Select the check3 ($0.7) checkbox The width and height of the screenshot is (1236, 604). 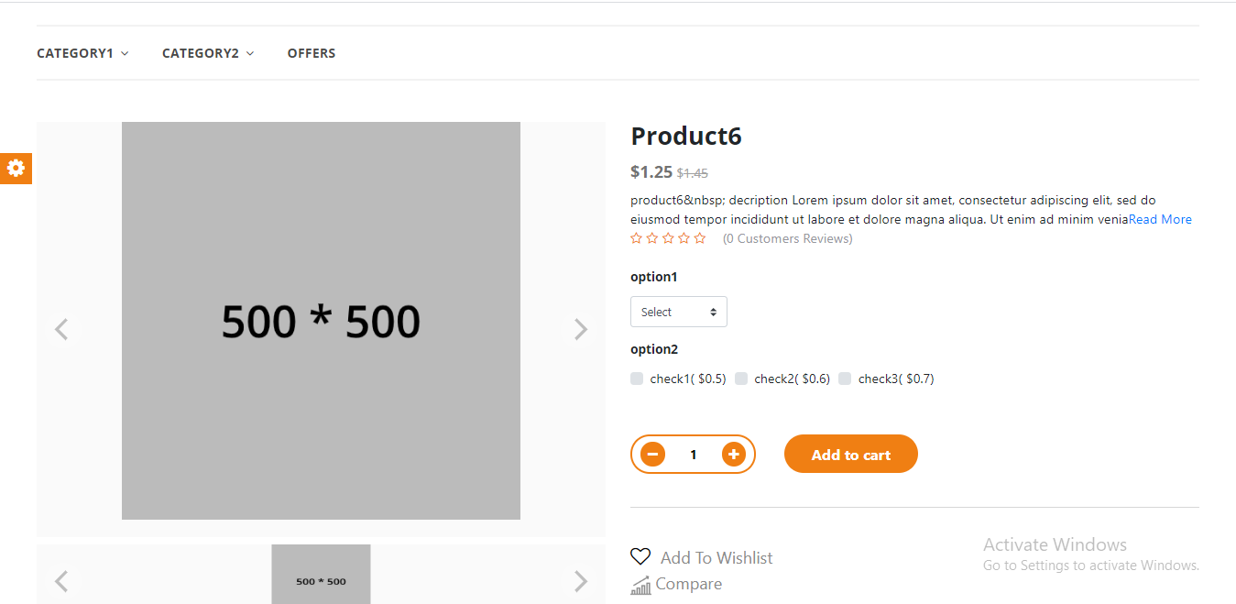(x=845, y=379)
